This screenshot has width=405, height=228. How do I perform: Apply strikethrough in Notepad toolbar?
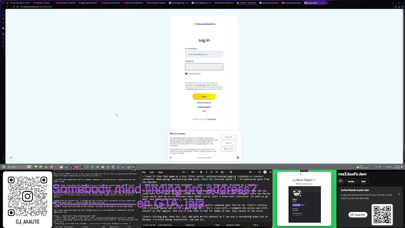pyautogui.click(x=211, y=172)
